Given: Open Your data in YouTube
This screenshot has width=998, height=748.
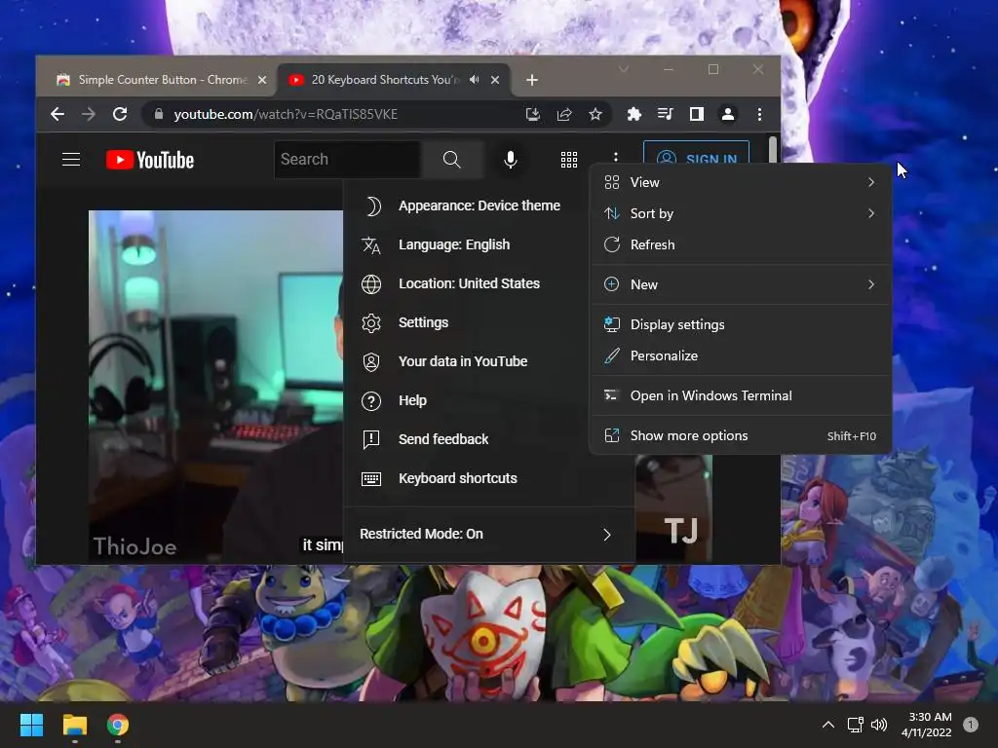Looking at the screenshot, I should pos(466,361).
